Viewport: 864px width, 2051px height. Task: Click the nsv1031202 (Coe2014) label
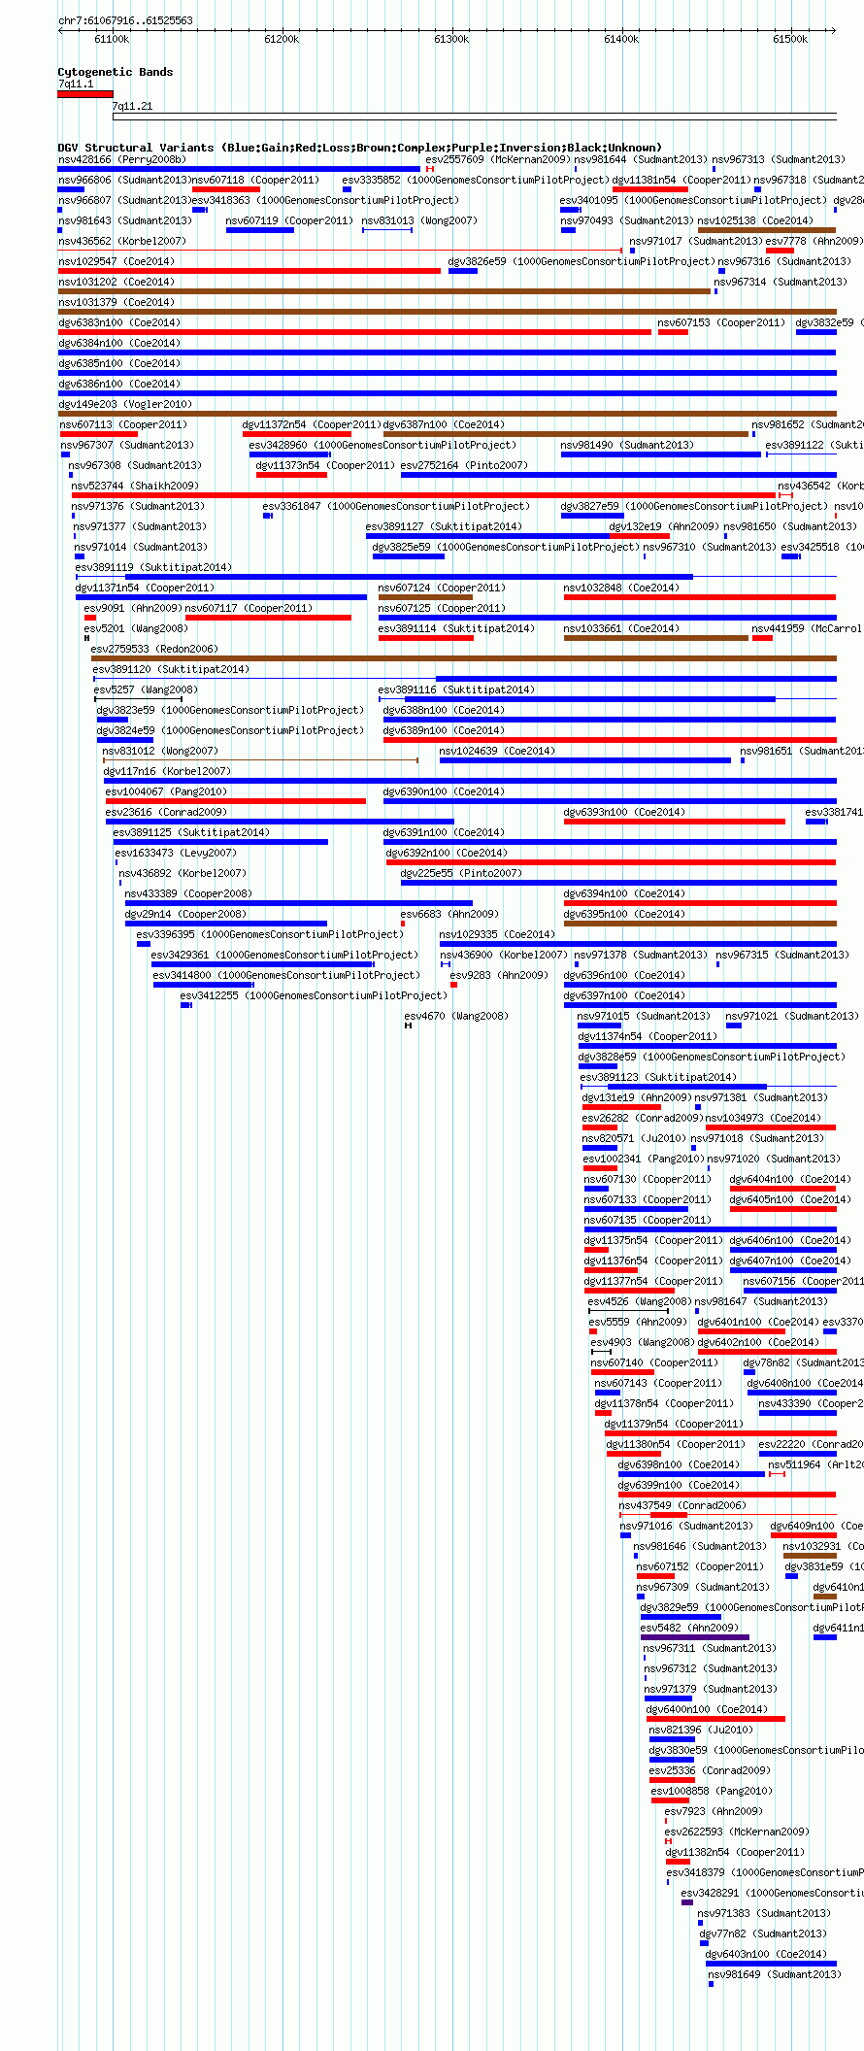116,282
